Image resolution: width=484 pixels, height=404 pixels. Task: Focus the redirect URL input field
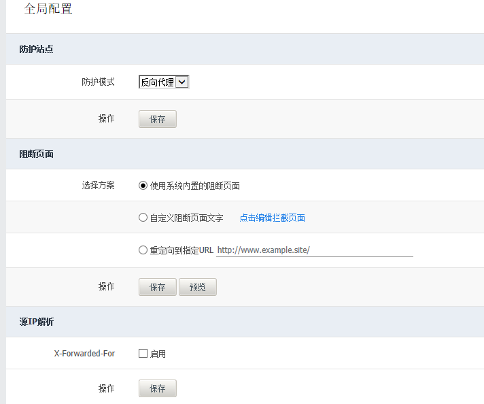pyautogui.click(x=315, y=250)
